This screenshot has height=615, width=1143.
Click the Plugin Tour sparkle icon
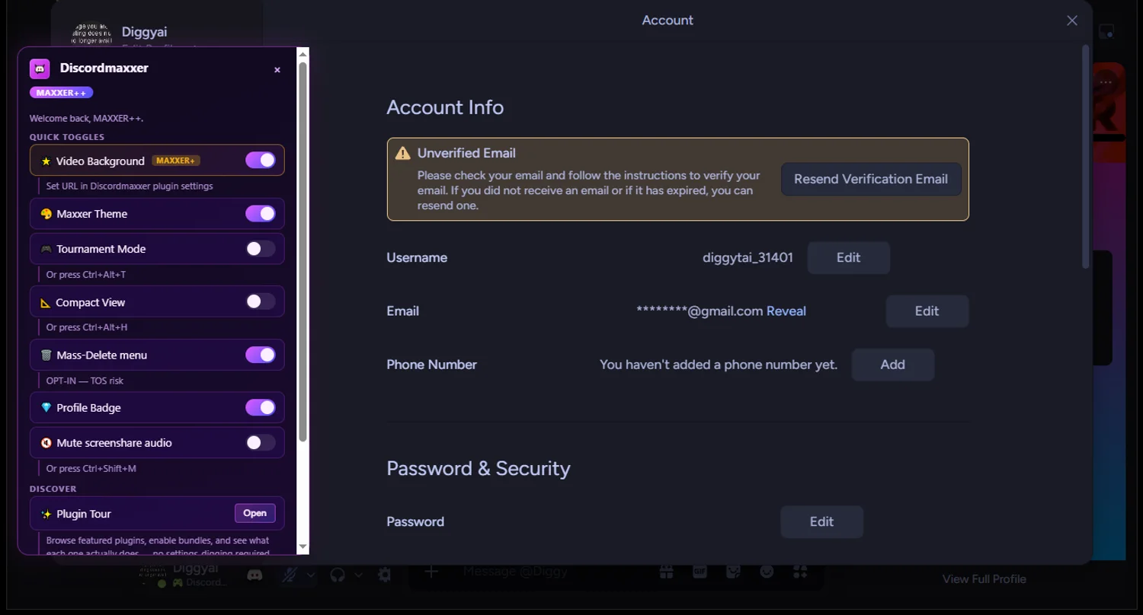click(46, 514)
